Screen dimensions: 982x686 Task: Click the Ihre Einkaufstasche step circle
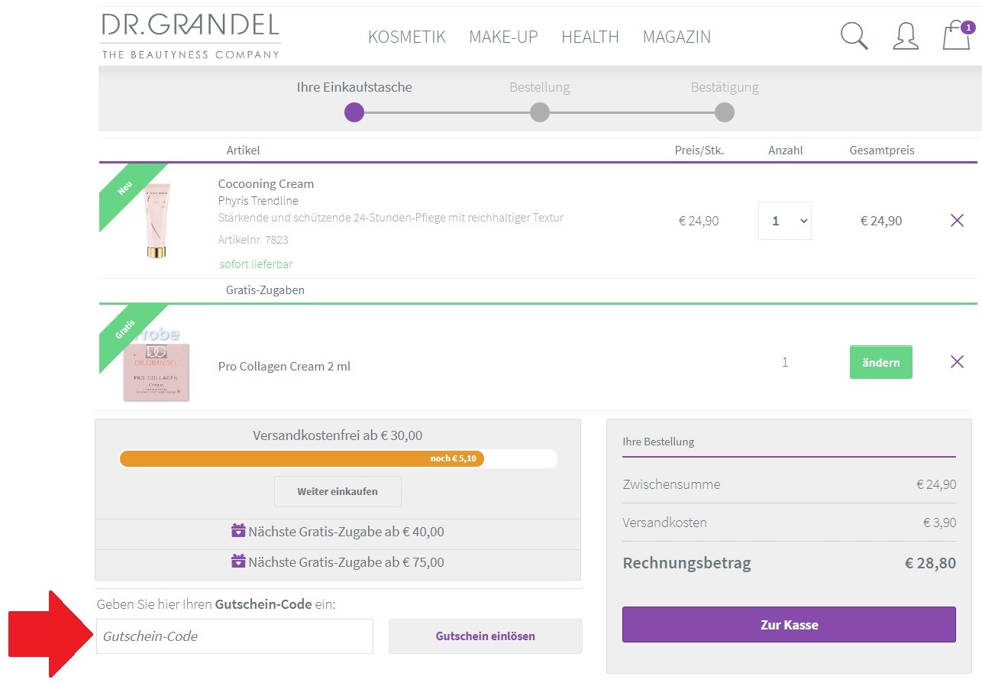point(354,112)
